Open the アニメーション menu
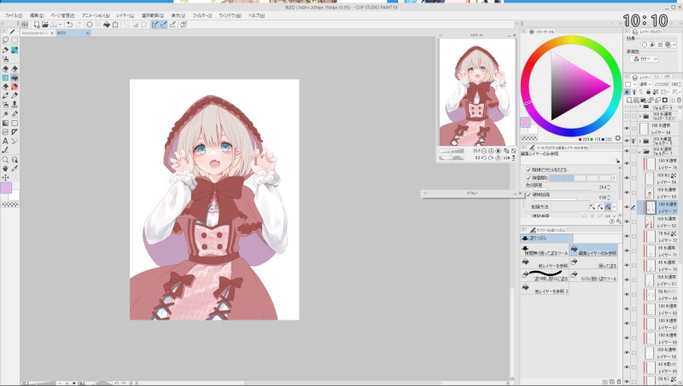 click(x=96, y=15)
